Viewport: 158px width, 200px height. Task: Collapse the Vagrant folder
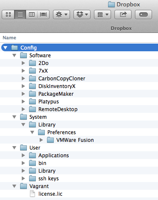point(14,186)
